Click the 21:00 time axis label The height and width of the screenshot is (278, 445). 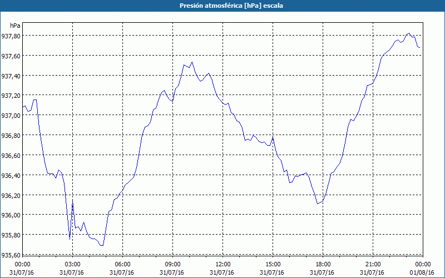(x=373, y=265)
